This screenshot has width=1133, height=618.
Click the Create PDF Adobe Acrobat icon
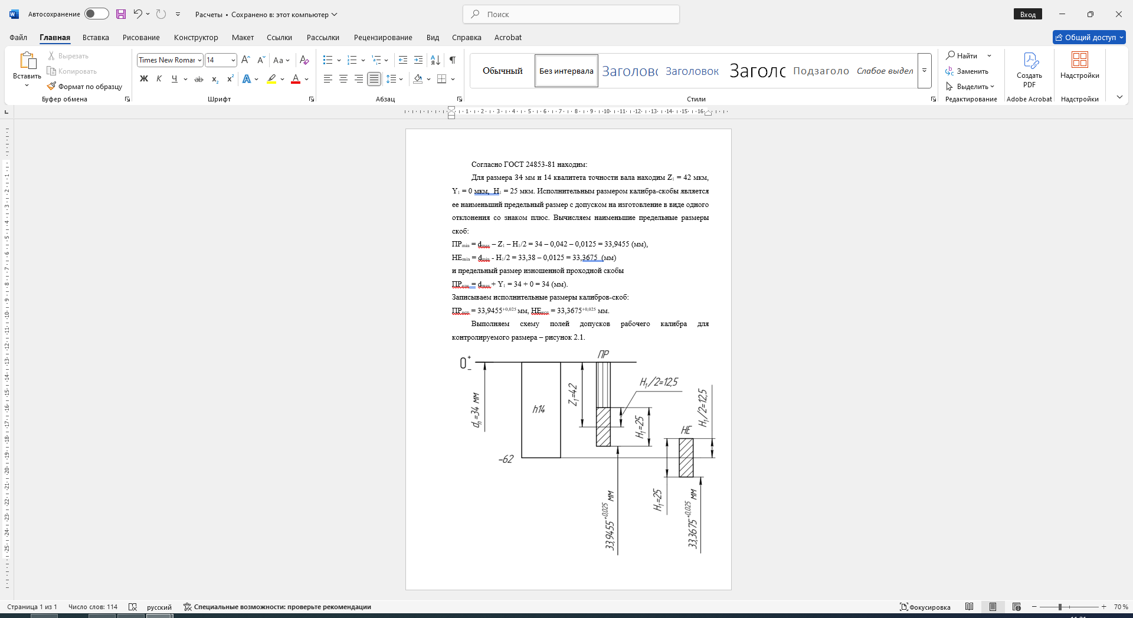(x=1030, y=70)
